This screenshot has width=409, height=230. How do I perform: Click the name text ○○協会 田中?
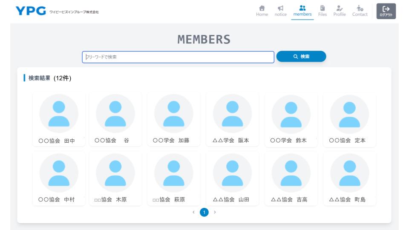(x=57, y=141)
